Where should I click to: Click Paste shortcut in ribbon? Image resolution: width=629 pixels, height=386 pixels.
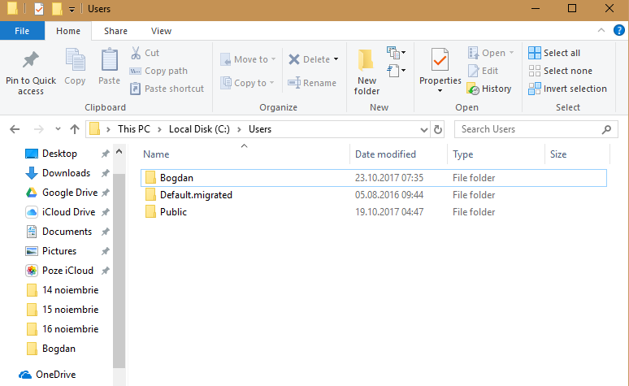[167, 89]
